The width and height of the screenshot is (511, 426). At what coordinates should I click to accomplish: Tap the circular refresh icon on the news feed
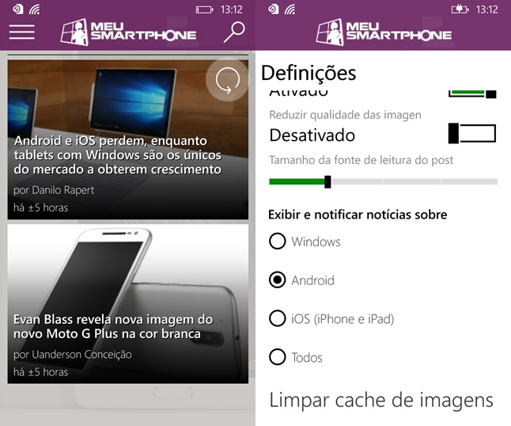click(228, 80)
